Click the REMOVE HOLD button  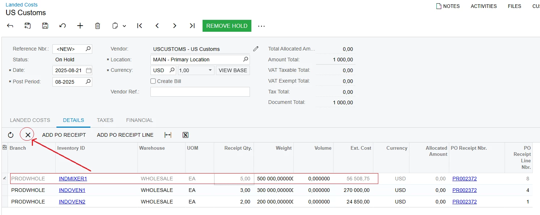pyautogui.click(x=227, y=26)
